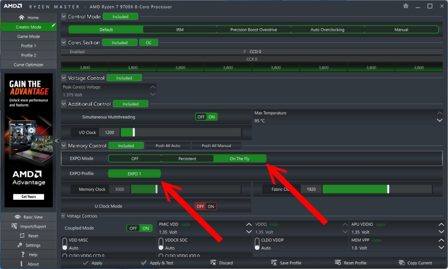
Task: Select Manual control mode
Action: pyautogui.click(x=401, y=30)
